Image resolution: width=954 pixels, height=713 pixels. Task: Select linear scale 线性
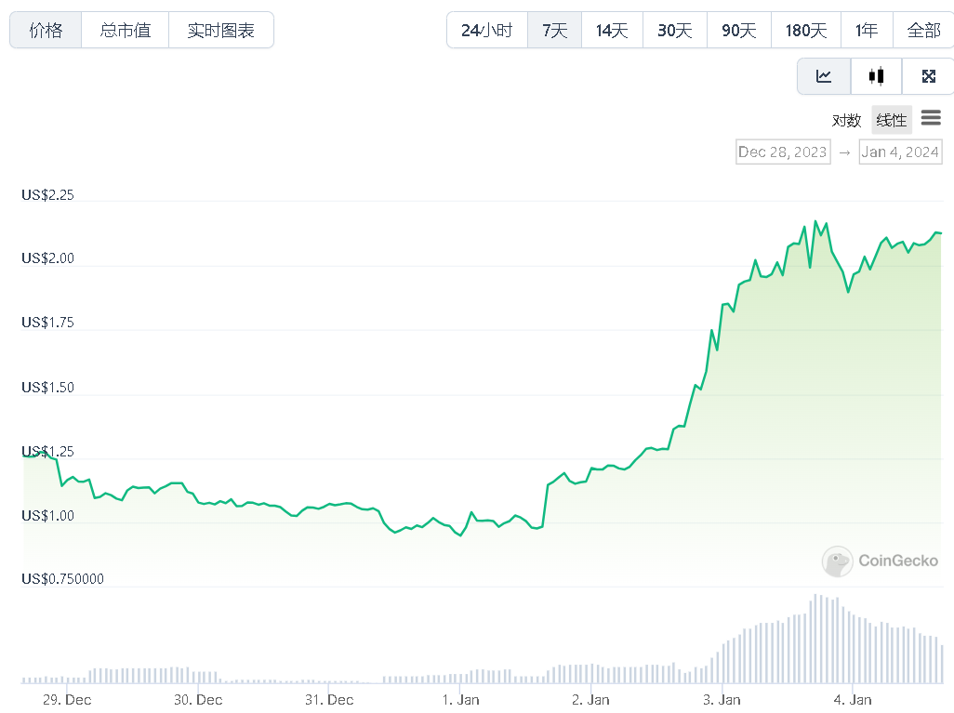click(891, 120)
